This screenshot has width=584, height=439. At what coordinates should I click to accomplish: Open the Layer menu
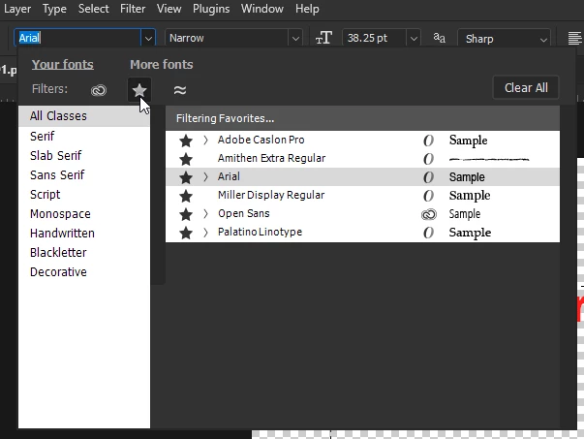(x=17, y=9)
